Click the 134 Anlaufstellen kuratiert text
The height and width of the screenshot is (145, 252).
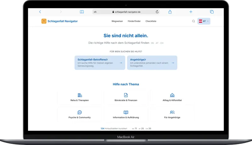coord(114,128)
